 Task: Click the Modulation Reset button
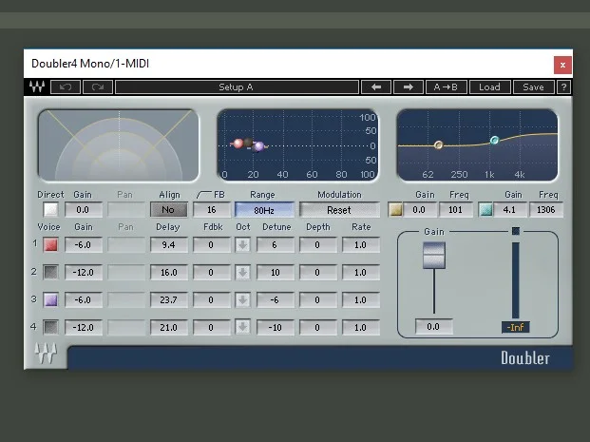[x=339, y=210]
